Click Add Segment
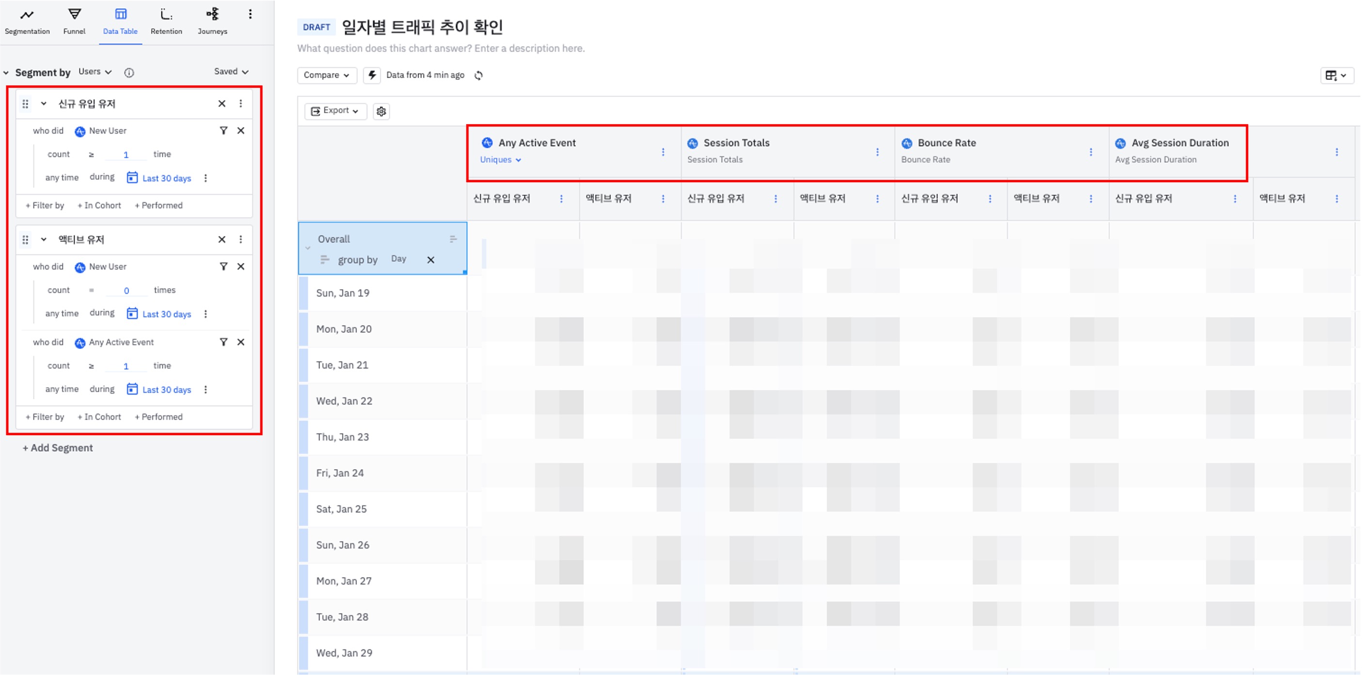 [x=58, y=448]
